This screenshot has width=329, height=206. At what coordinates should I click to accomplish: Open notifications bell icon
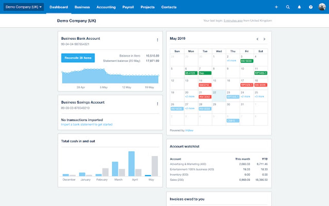[299, 7]
